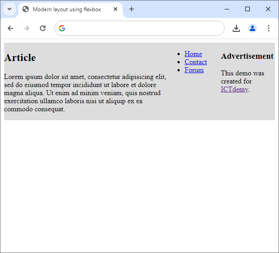Open a new tab with the plus button

tap(132, 9)
